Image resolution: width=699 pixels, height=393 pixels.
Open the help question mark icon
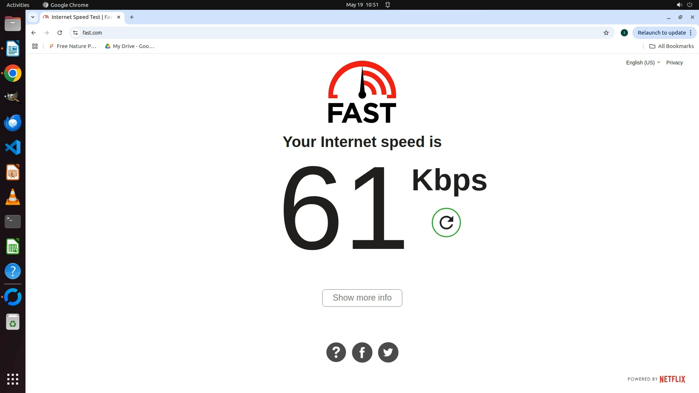point(336,352)
